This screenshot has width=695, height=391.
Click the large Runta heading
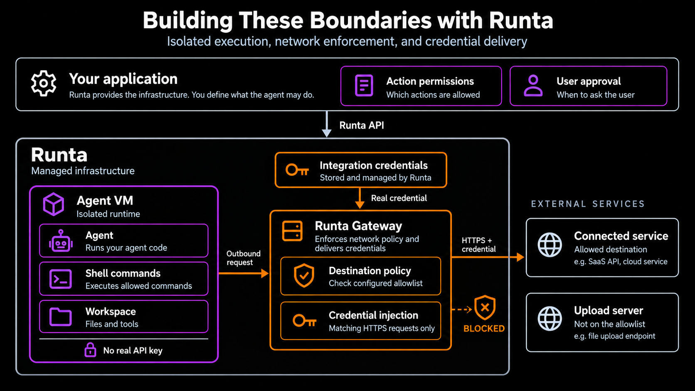(x=59, y=155)
